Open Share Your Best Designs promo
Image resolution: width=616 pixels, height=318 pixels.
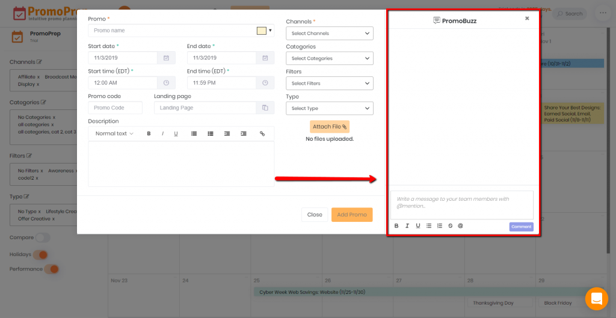[x=572, y=114]
